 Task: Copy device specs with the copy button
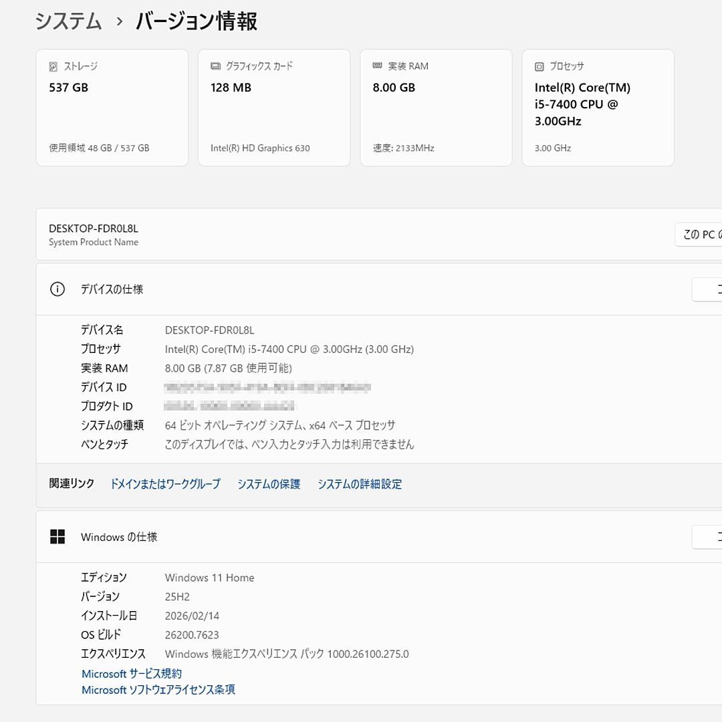pyautogui.click(x=707, y=289)
